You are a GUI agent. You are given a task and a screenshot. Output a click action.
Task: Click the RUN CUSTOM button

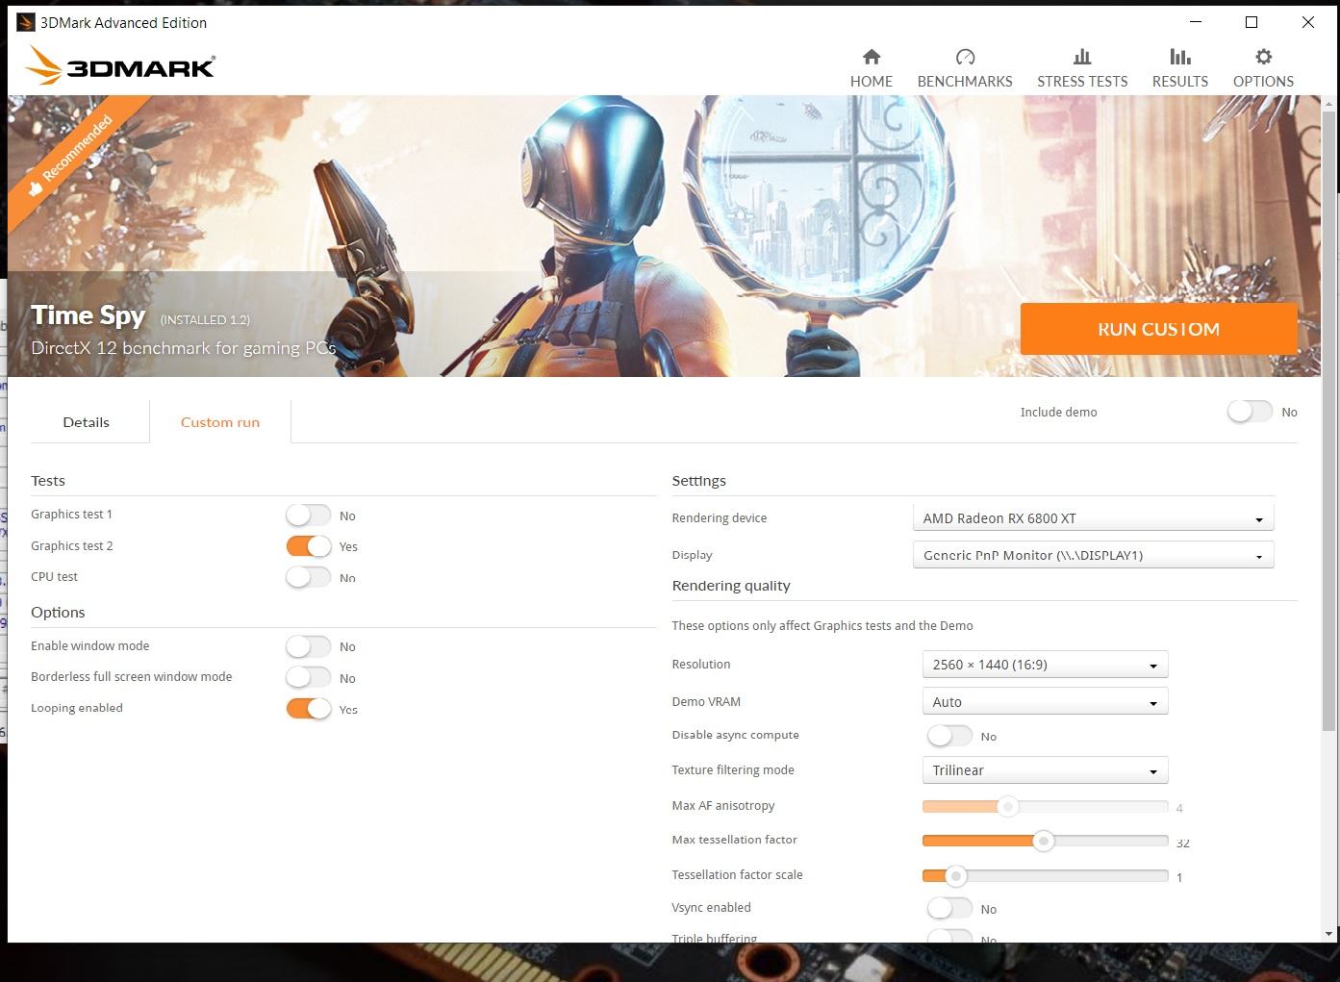1158,329
